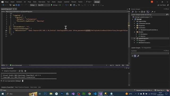Viewport: 170px width, 96px height.
Task: Open Solution Explorer home/switch views icon
Action: 133,12
